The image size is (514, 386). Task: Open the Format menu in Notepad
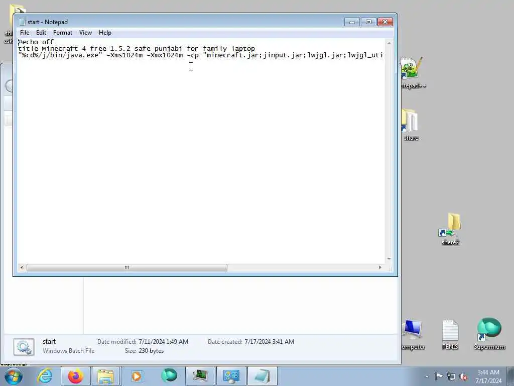click(x=63, y=33)
